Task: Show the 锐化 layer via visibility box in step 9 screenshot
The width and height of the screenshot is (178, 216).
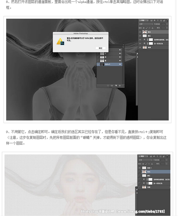Action: [x=140, y=172]
